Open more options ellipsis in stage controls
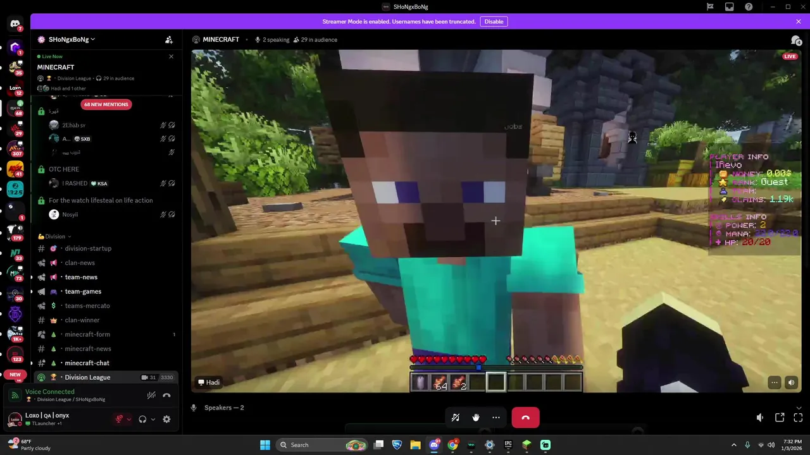 pos(496,418)
